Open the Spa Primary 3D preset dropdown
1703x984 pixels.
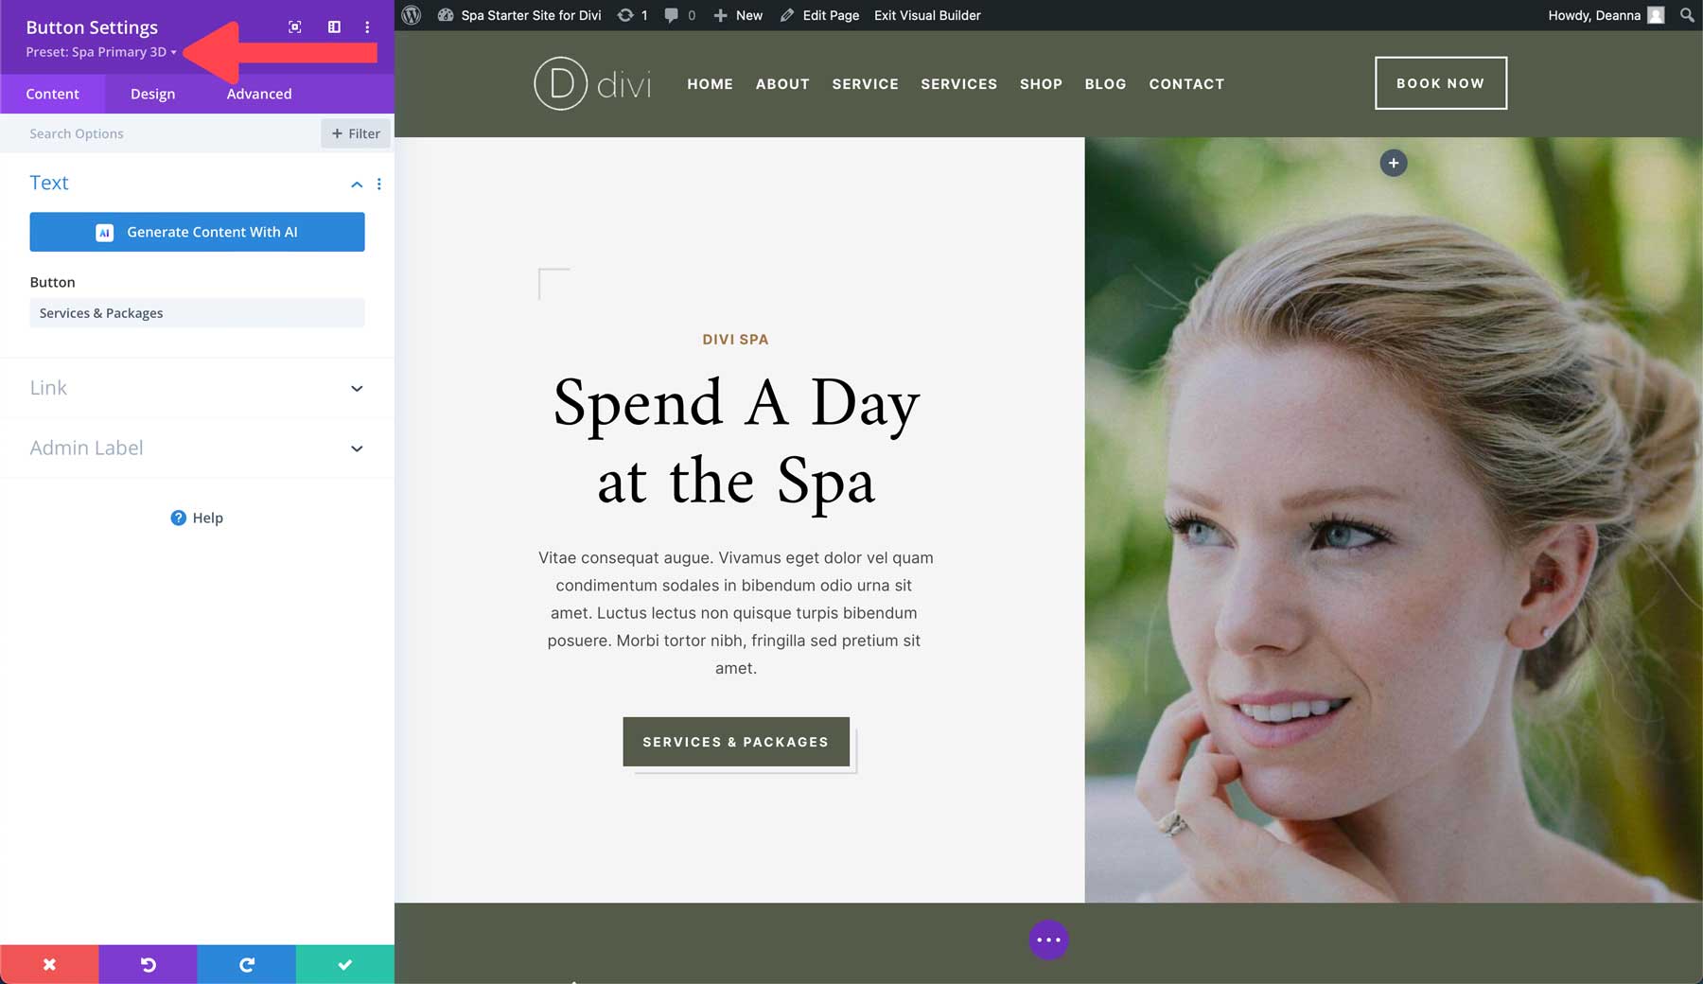tap(101, 52)
